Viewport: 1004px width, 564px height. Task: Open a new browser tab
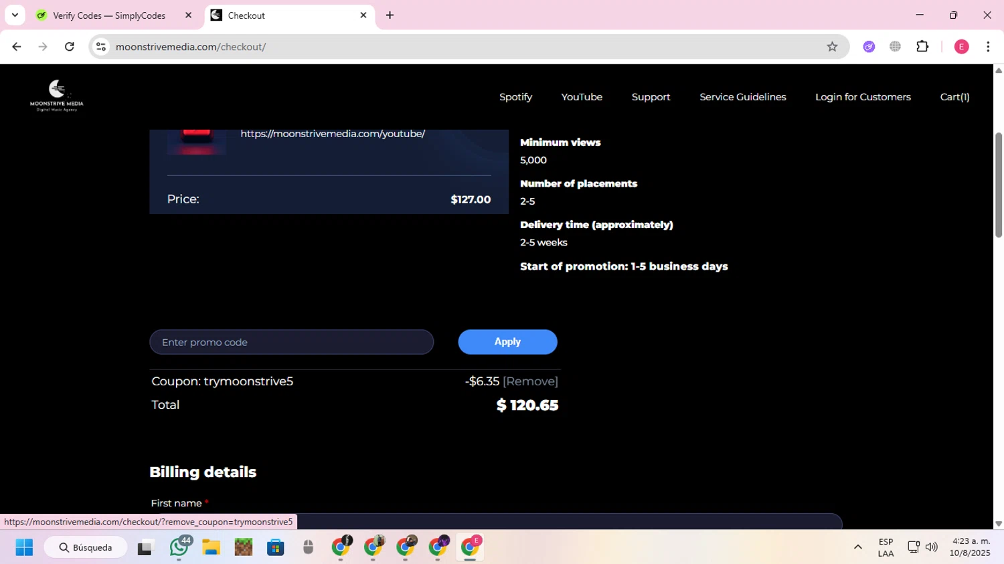pyautogui.click(x=390, y=15)
